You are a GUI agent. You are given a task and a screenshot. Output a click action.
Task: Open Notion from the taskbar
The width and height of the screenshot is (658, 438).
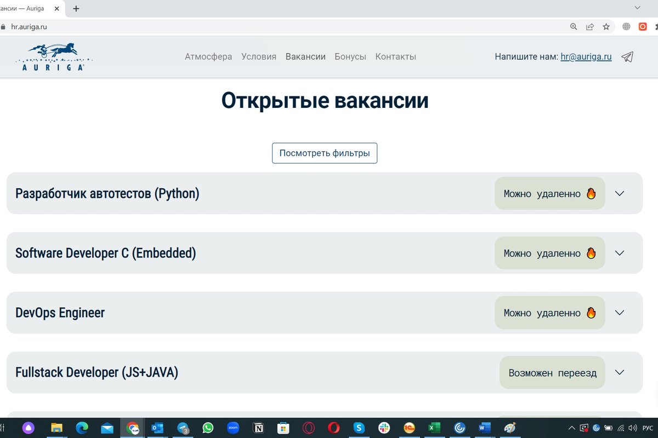coord(258,428)
